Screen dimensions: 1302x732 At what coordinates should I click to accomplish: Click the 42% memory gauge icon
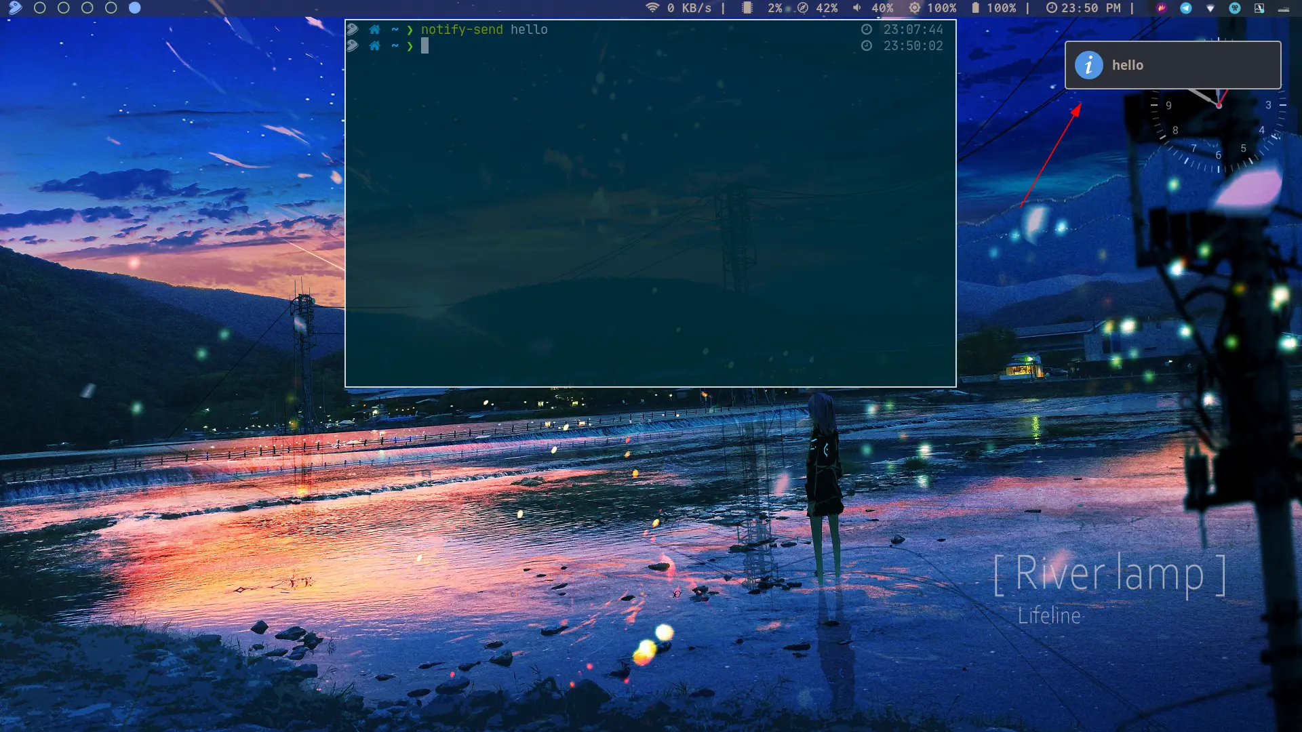click(803, 8)
